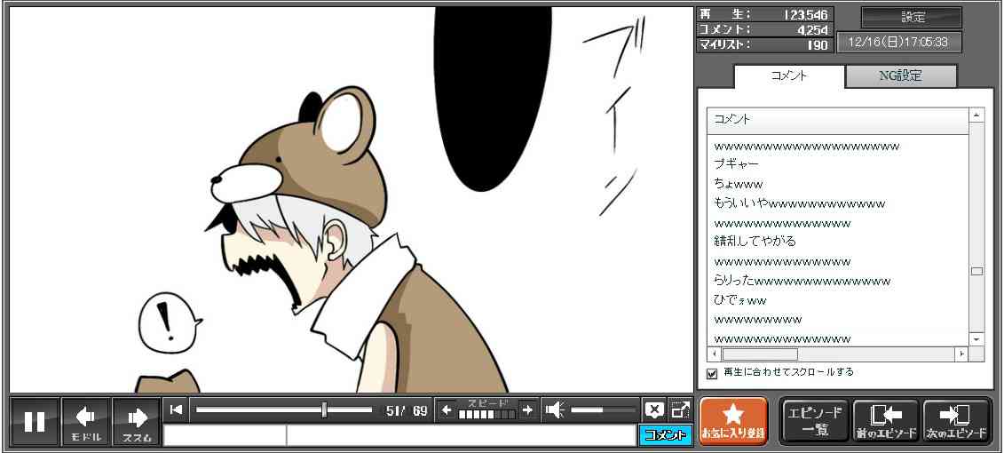Image resolution: width=1004 pixels, height=453 pixels.
Task: Click the comment text input field
Action: click(460, 435)
